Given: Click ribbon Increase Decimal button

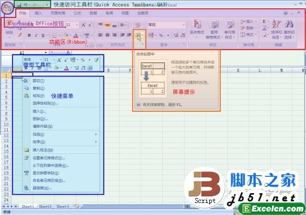Looking at the screenshot, I should click(x=176, y=35).
